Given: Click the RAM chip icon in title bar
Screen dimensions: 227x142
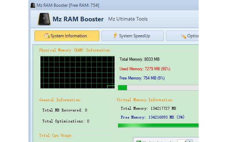Looking at the screenshot, I should click(x=33, y=5).
